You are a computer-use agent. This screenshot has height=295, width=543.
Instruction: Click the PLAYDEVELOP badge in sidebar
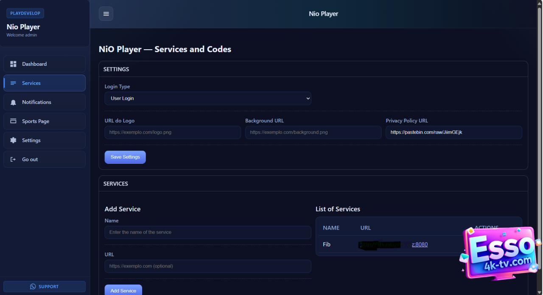(x=25, y=13)
